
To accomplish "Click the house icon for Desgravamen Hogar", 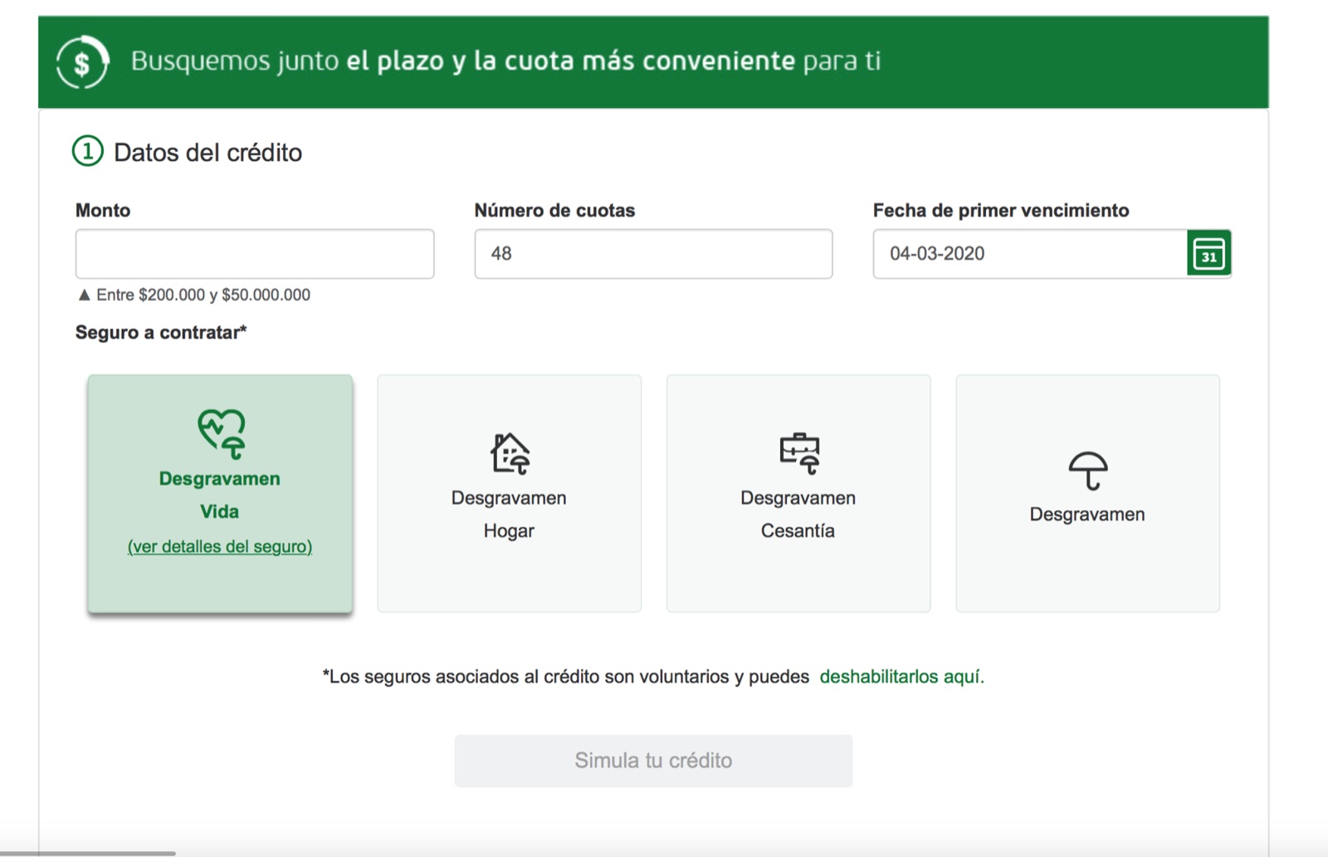I will pyautogui.click(x=510, y=453).
